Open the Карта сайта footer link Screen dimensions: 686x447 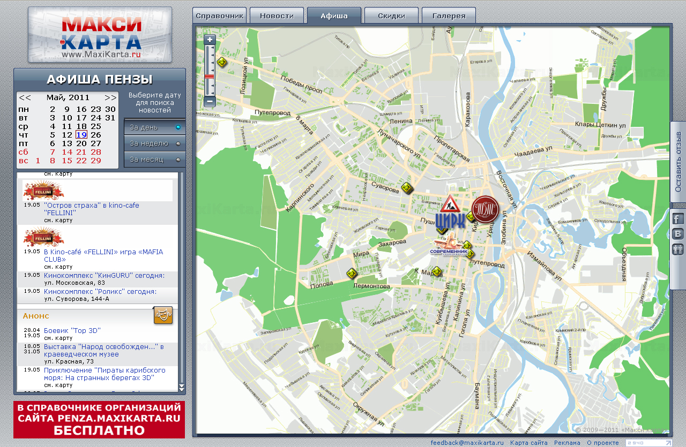tap(529, 443)
